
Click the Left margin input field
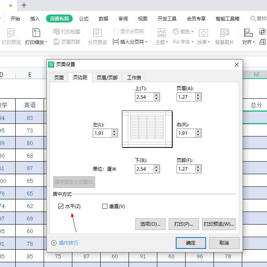pyautogui.click(x=102, y=133)
